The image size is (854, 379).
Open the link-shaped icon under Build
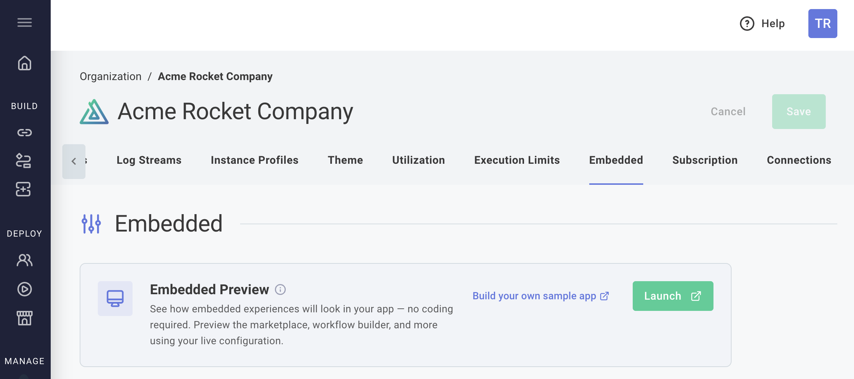[25, 133]
